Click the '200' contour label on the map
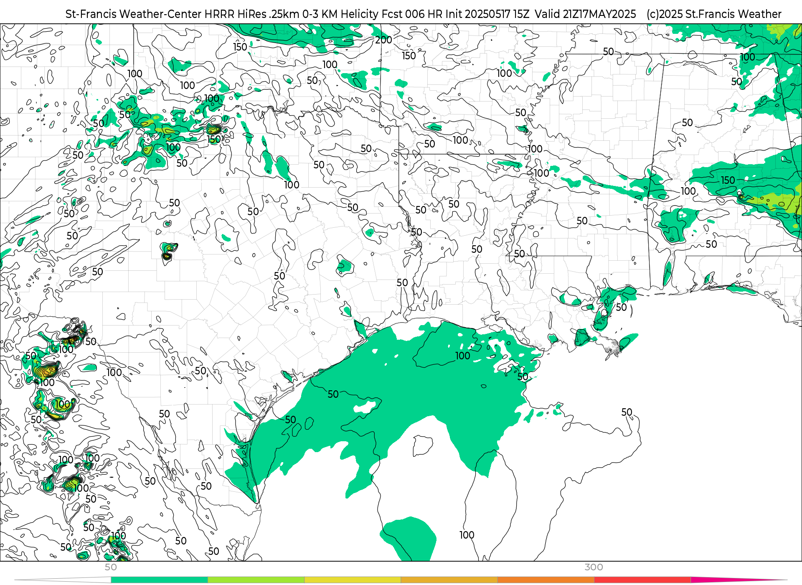 point(383,40)
